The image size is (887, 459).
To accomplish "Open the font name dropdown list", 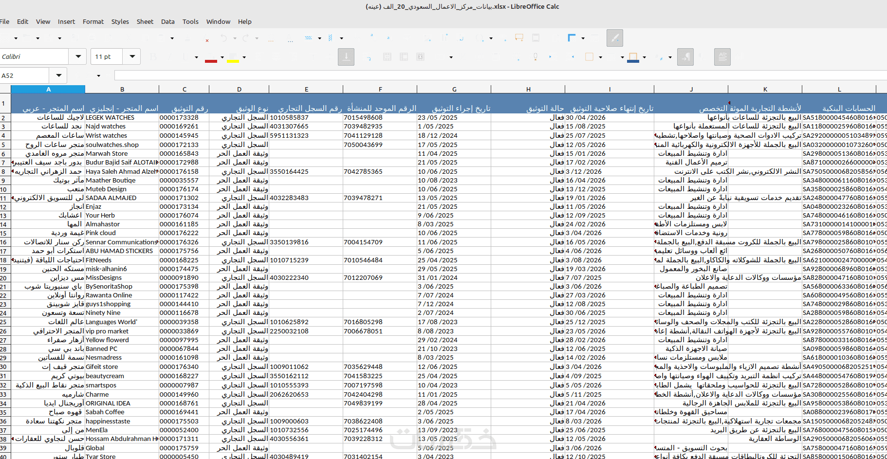I will coord(78,56).
